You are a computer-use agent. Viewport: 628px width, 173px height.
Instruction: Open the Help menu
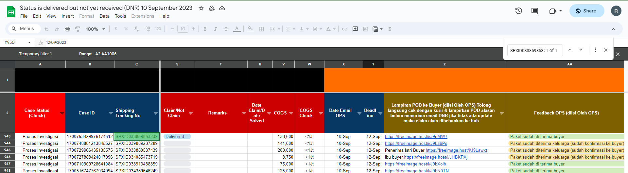tap(164, 16)
